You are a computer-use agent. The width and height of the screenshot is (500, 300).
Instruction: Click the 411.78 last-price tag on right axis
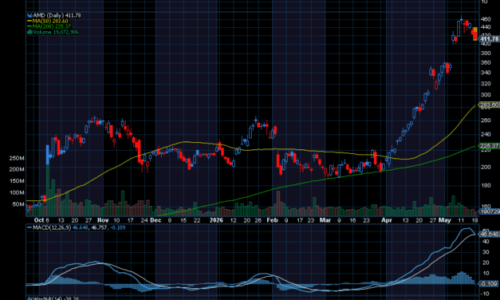point(489,39)
